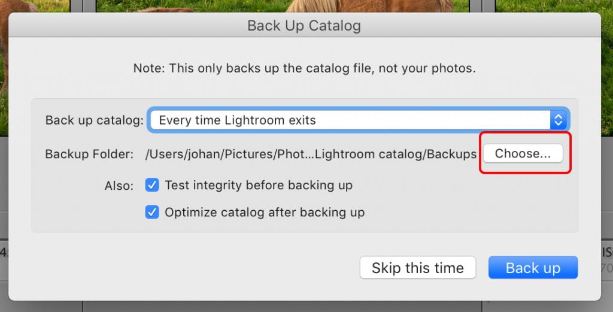The image size is (613, 312).
Task: Click the checkmark icon beside Optimize catalog
Action: click(152, 213)
